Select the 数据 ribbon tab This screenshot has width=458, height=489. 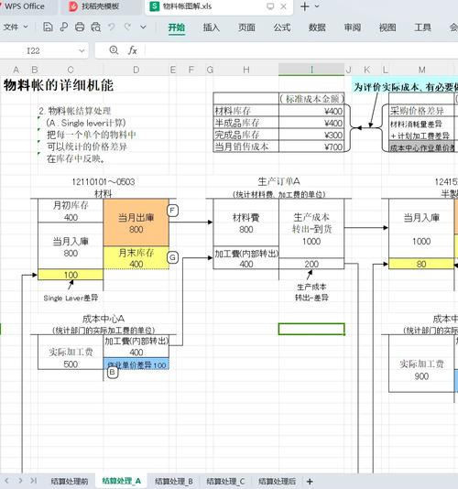pyautogui.click(x=317, y=27)
